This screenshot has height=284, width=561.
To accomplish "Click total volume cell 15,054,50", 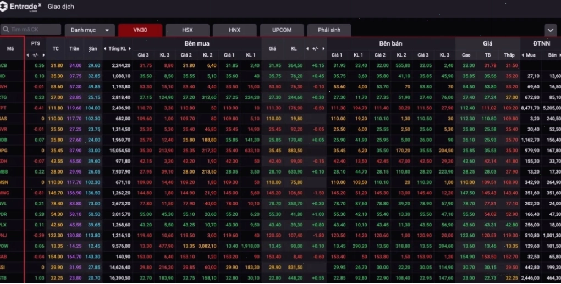I will tap(120, 151).
